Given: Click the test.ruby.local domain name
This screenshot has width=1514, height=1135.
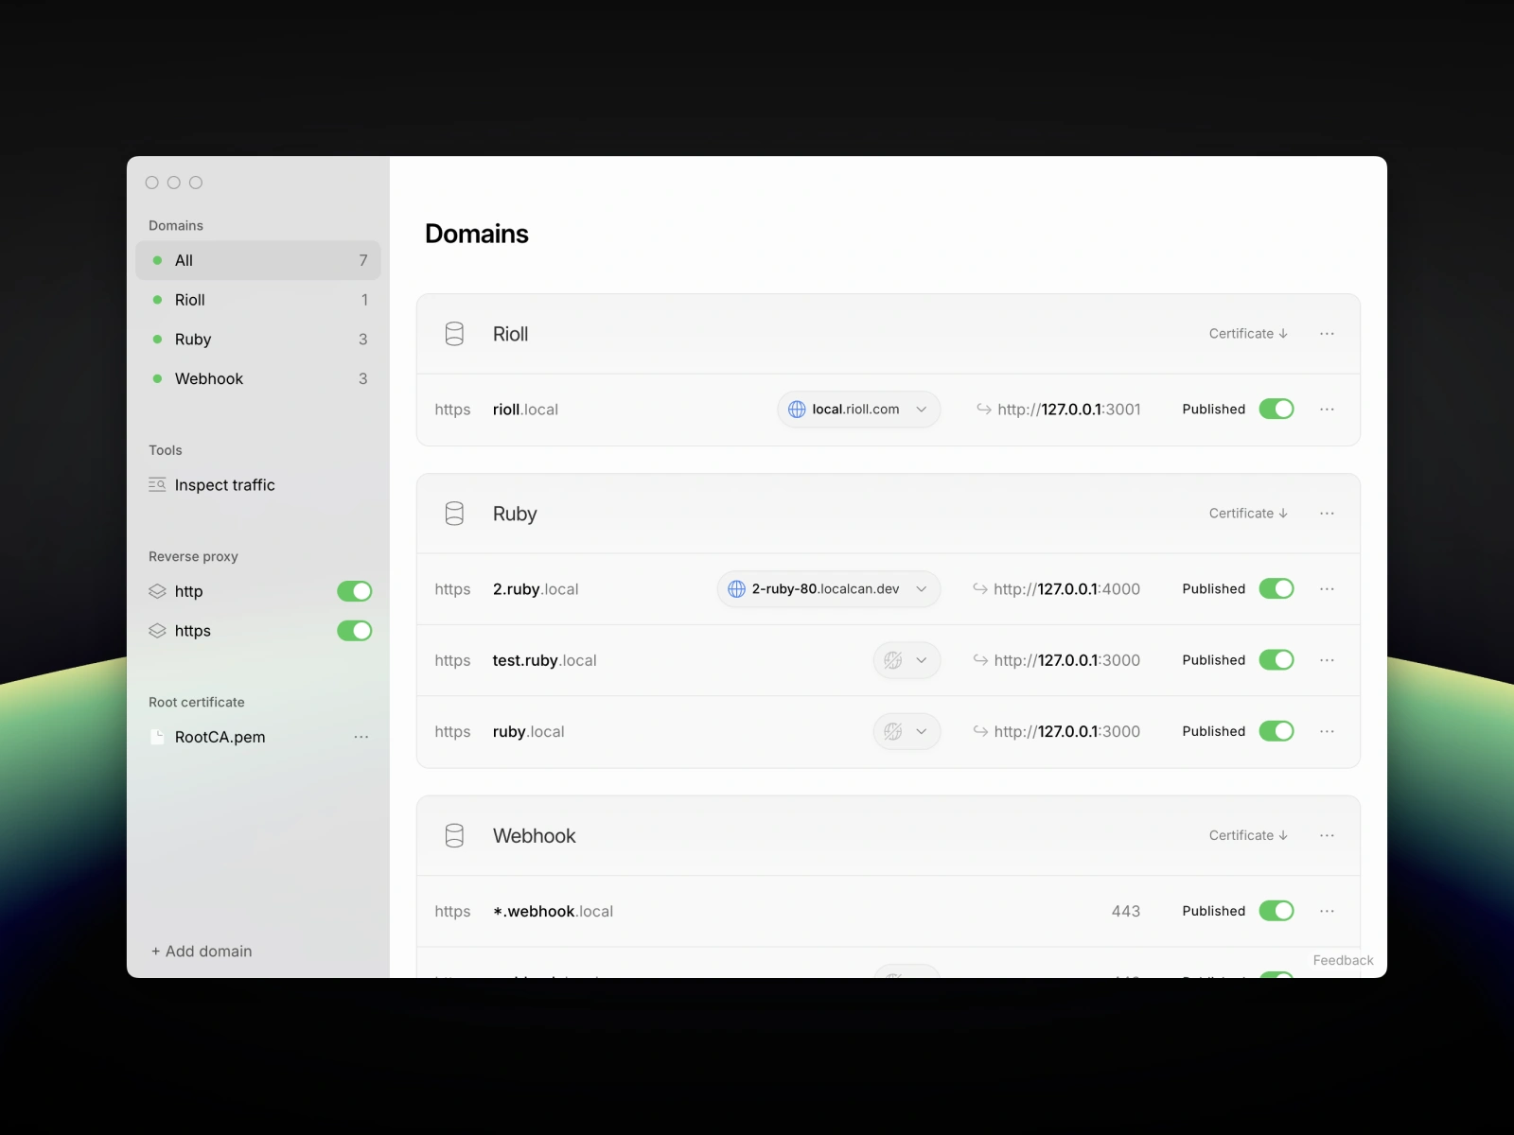Looking at the screenshot, I should 544,660.
